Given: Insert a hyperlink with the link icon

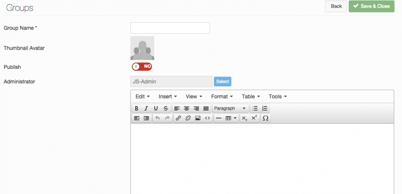Looking at the screenshot, I should pyautogui.click(x=178, y=118).
